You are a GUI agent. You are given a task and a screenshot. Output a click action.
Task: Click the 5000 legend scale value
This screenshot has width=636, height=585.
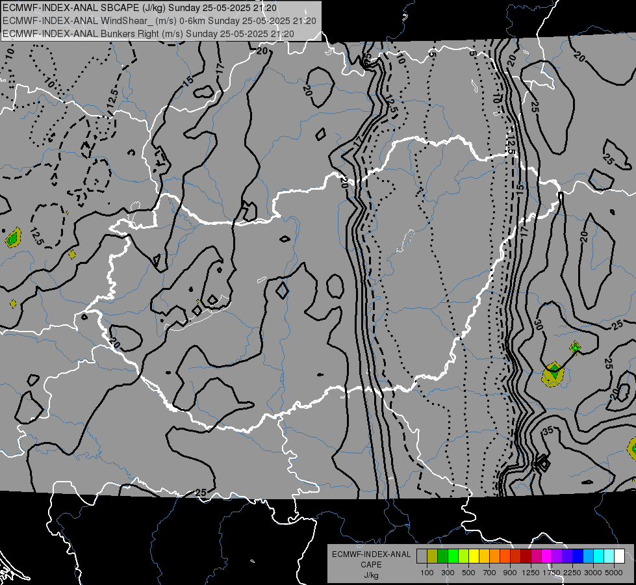click(x=614, y=573)
